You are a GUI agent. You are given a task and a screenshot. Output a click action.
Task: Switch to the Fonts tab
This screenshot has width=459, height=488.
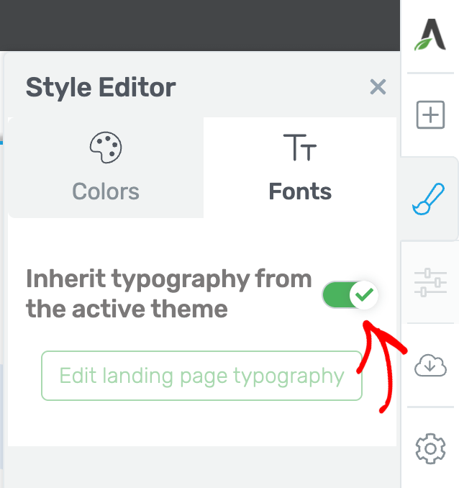pyautogui.click(x=300, y=168)
